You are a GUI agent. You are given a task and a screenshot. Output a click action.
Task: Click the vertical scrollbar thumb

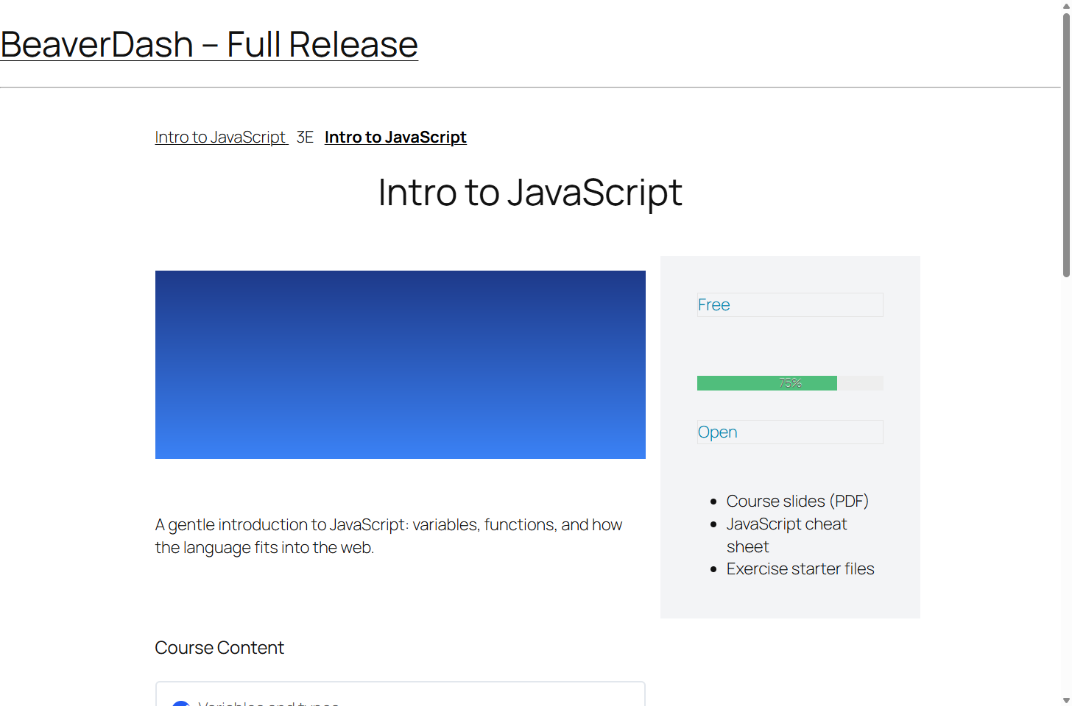click(1066, 144)
